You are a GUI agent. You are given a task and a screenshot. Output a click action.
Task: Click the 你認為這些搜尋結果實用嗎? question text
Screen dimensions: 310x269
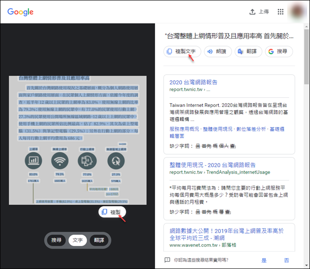coord(201,260)
